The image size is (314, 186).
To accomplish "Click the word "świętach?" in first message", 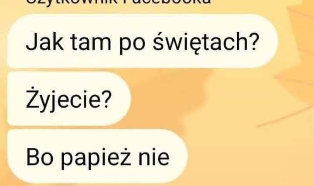I will [206, 41].
